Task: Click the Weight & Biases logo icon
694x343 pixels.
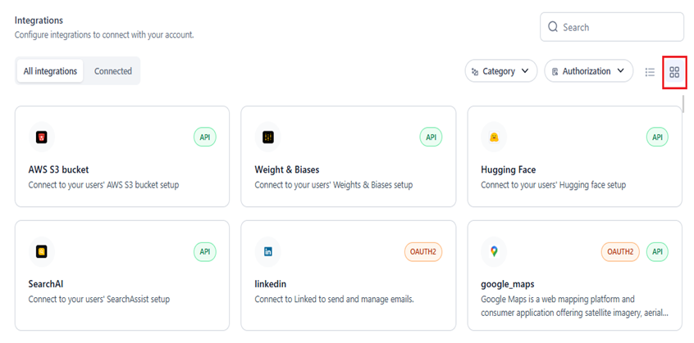Action: pyautogui.click(x=268, y=138)
